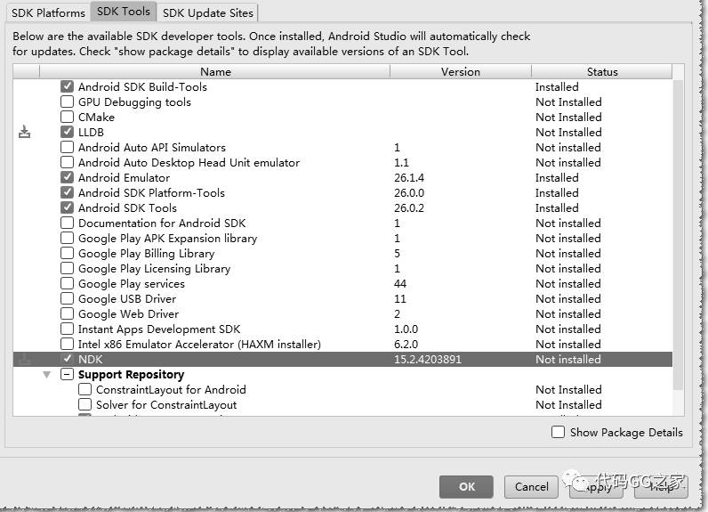Click Google Play services version 44
The image size is (708, 512).
tap(400, 283)
